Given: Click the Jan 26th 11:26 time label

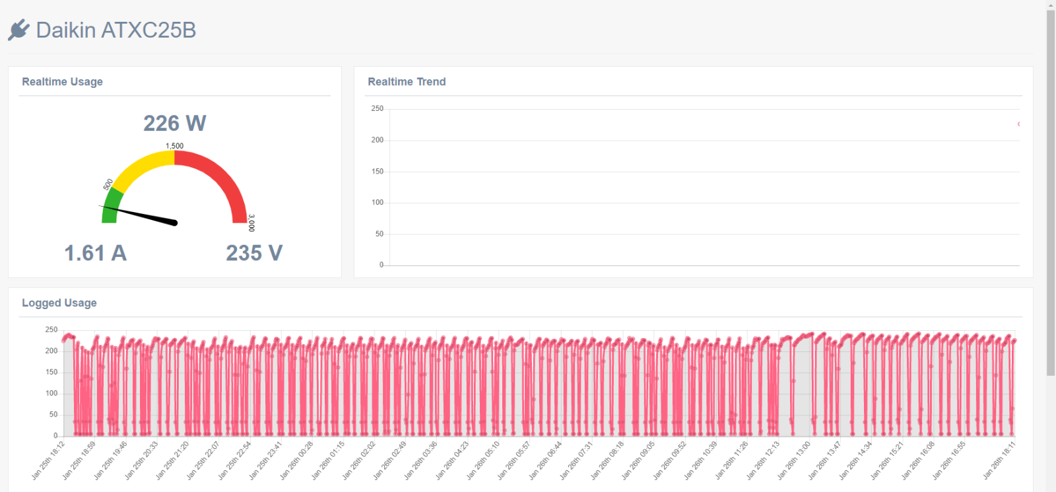Looking at the screenshot, I should tap(732, 460).
